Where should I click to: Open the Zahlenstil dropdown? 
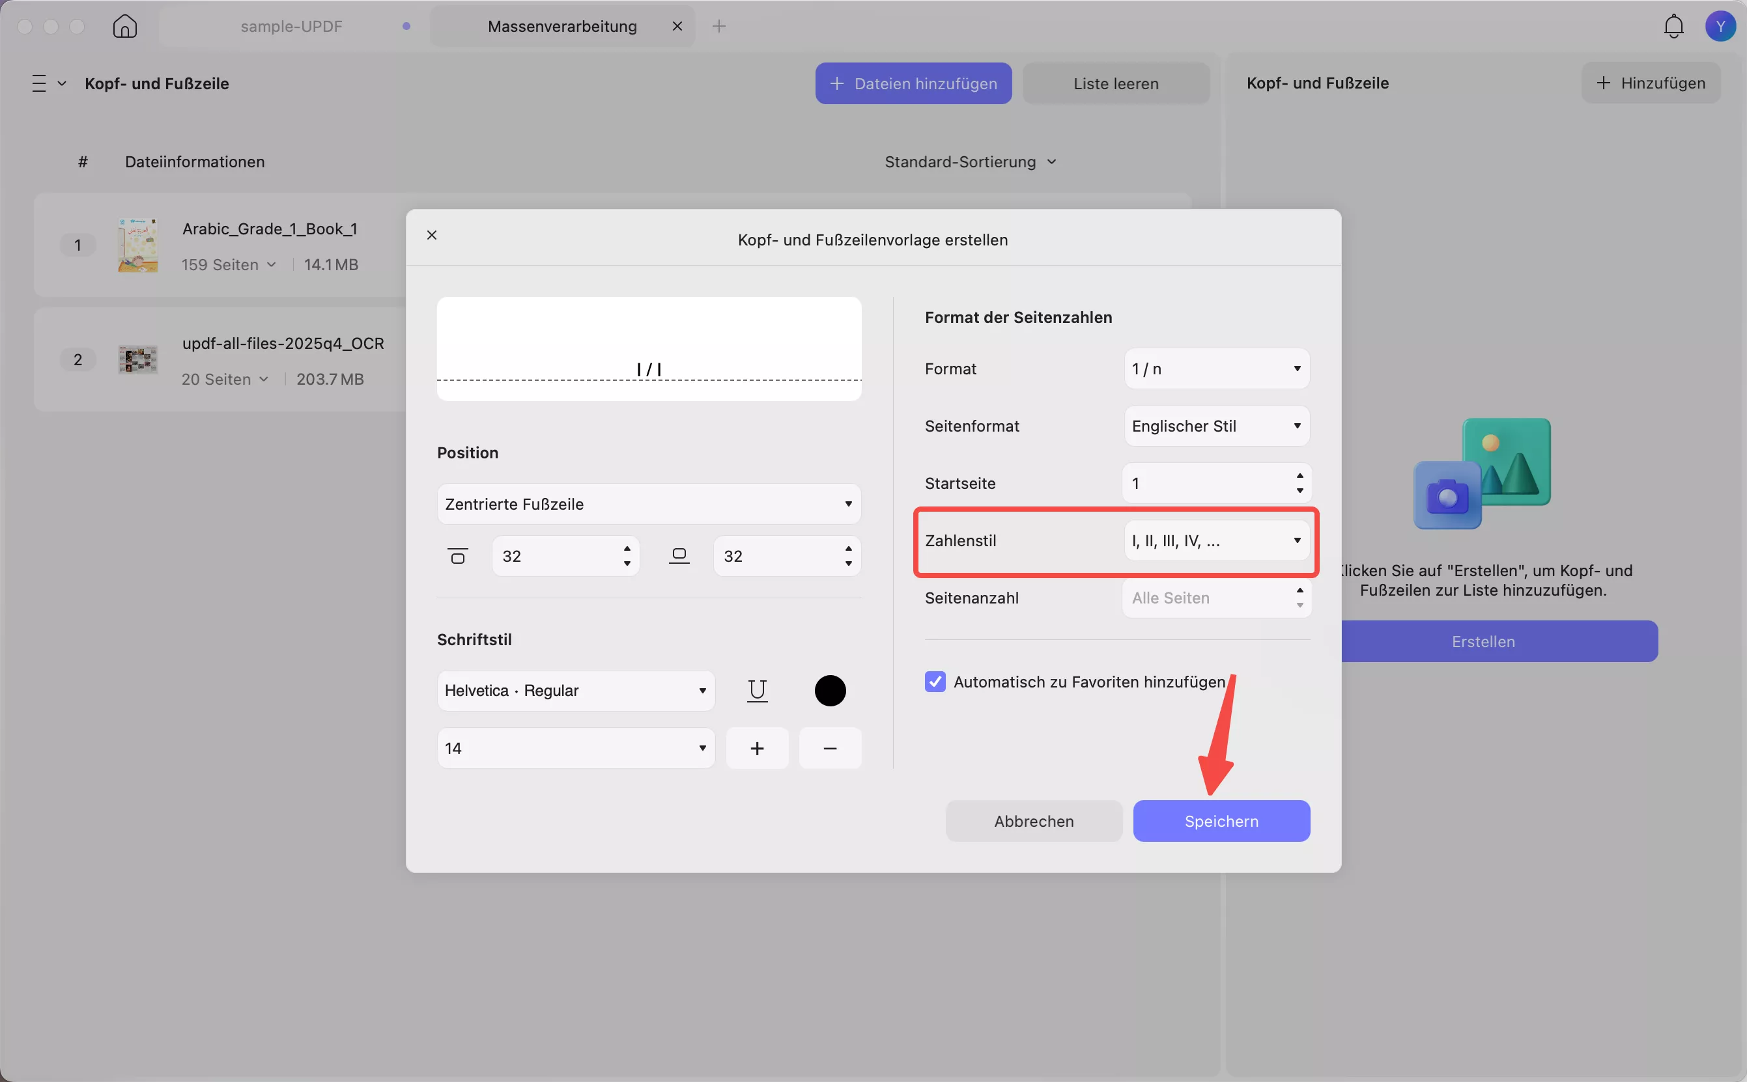[x=1217, y=541]
